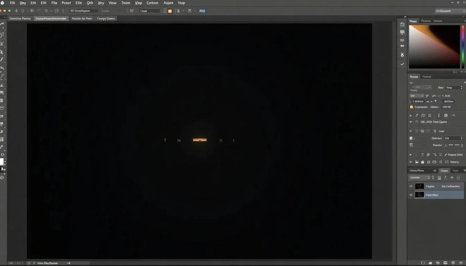Click the letter 'X' on the canvas
This screenshot has height=266, width=466.
[221, 140]
